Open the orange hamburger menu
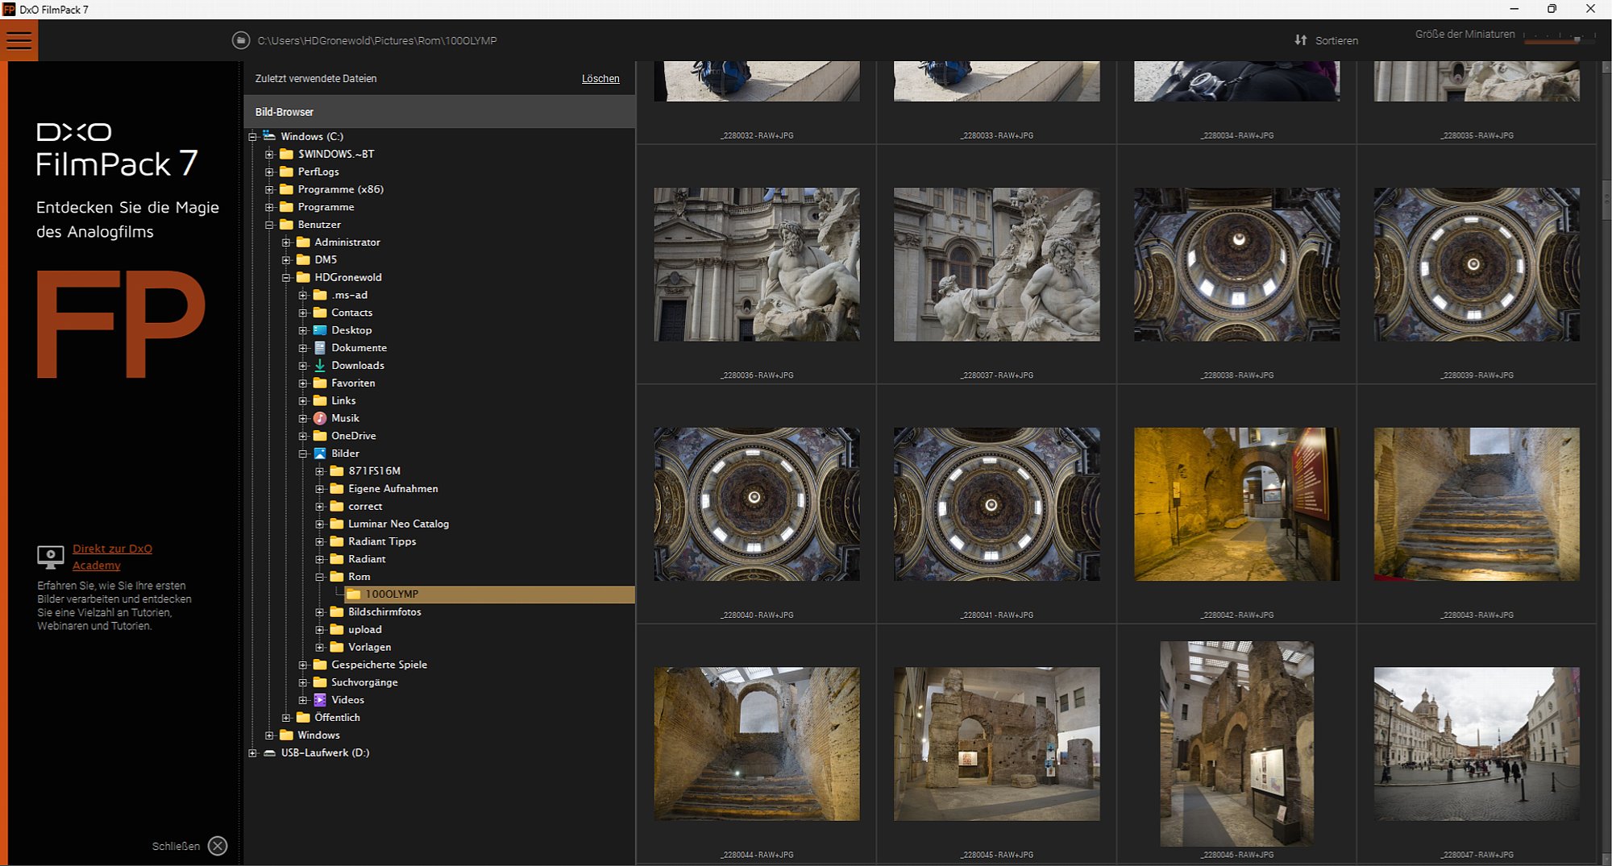Viewport: 1612px width, 866px height. pos(19,40)
